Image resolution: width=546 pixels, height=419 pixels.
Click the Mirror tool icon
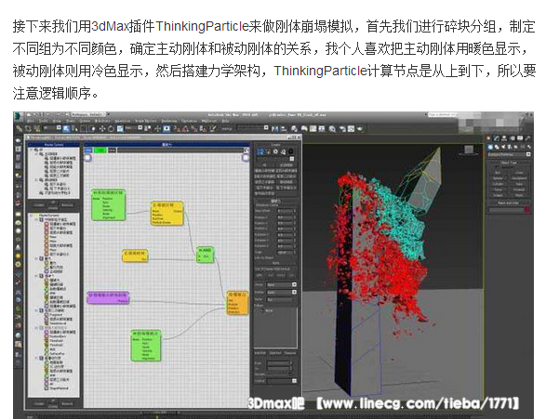[275, 129]
